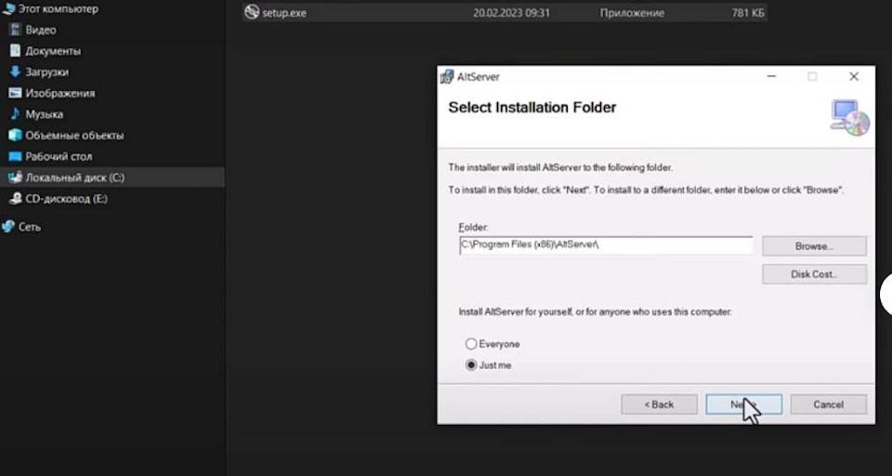The image size is (892, 476).
Task: Go back with the Back button
Action: [659, 404]
